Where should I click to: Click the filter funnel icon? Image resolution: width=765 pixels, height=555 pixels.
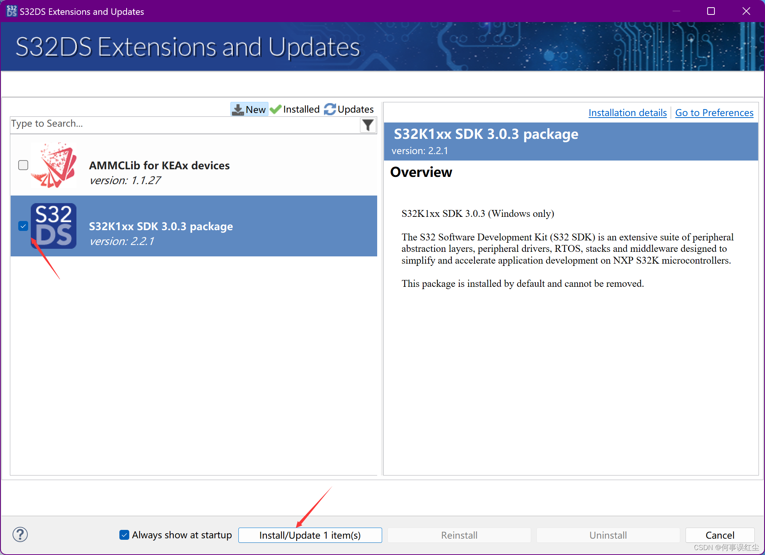click(x=368, y=125)
